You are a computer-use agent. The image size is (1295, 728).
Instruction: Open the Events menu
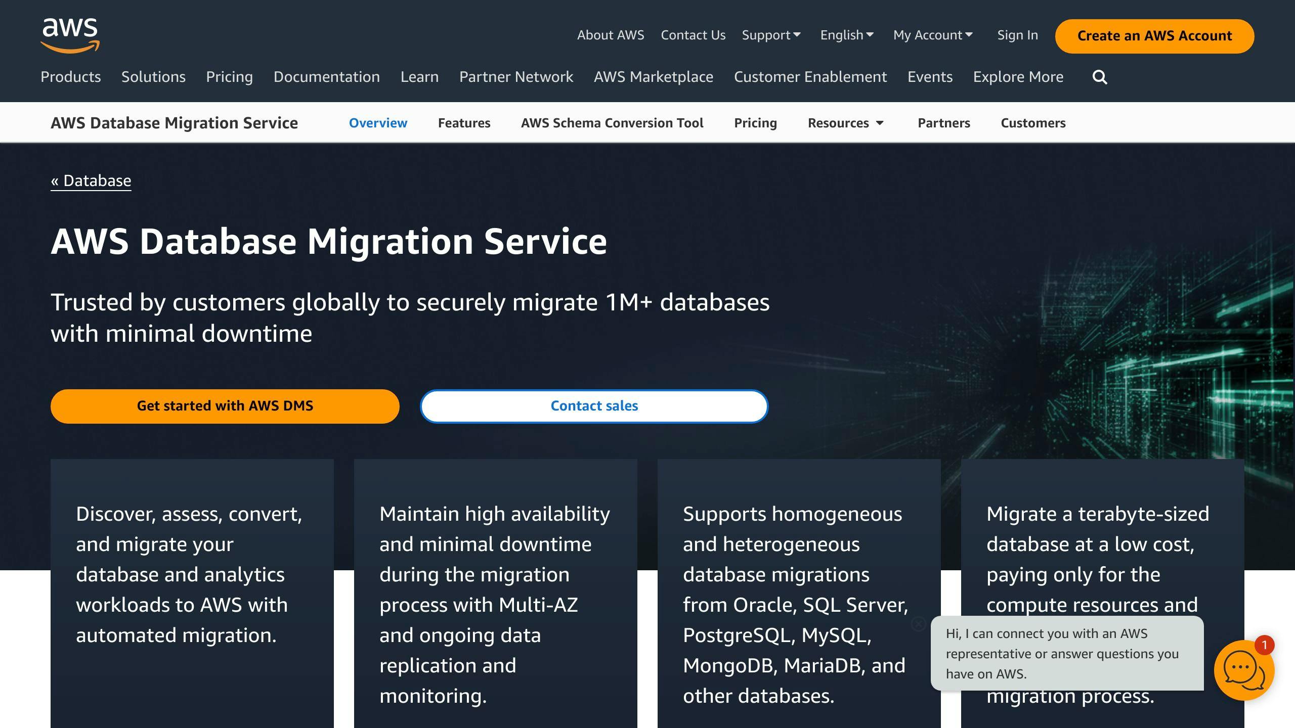(930, 77)
